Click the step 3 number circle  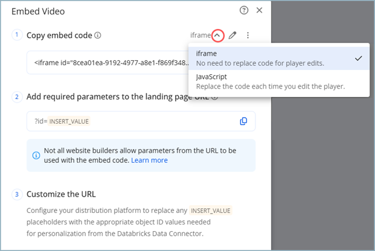(17, 194)
